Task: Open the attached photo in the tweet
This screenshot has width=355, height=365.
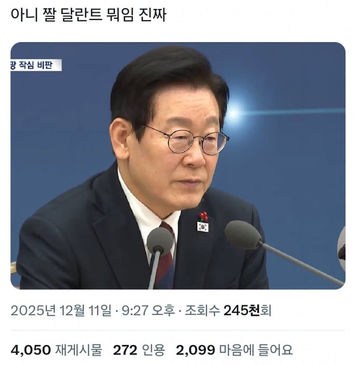Action: point(178,166)
